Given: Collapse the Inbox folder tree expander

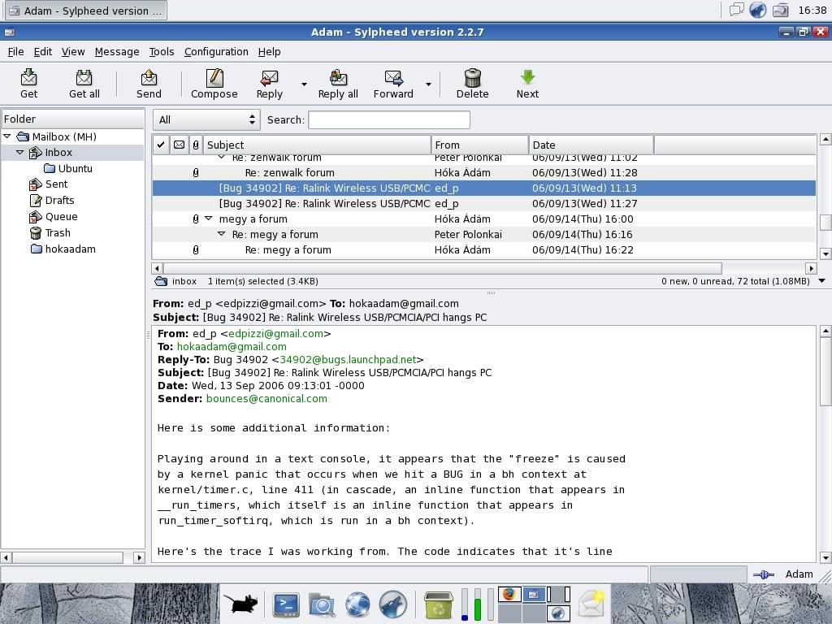Looking at the screenshot, I should point(19,152).
